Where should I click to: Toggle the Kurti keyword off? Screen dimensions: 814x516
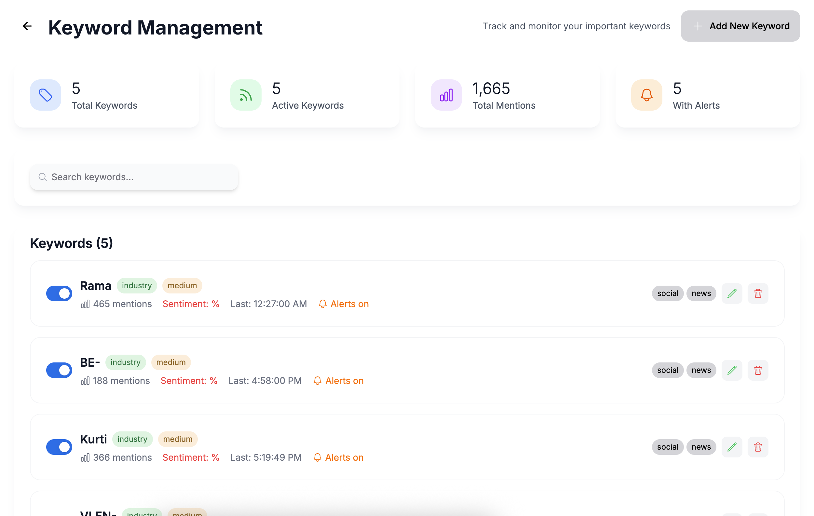(x=59, y=447)
